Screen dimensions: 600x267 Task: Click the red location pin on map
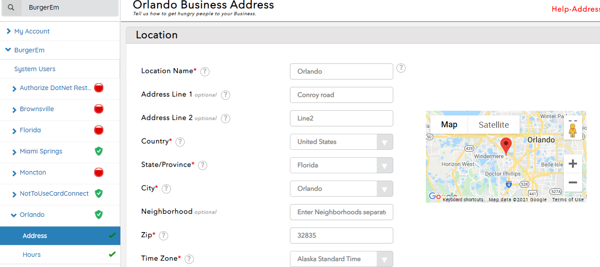(x=506, y=146)
